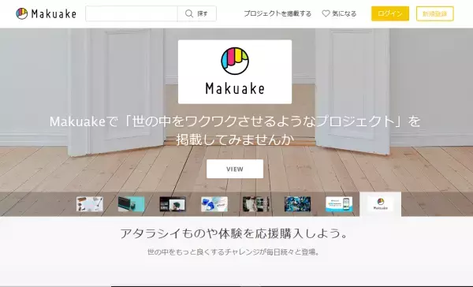The image size is (473, 287).
Task: Click the subtext 世の中をもっと良くするチャレンジが毎日続々と登場。
Action: (233, 252)
